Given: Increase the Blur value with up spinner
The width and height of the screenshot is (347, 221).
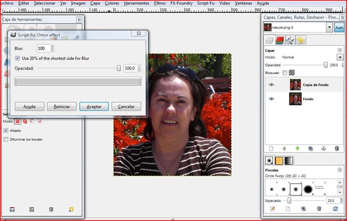Looking at the screenshot, I should (x=52, y=47).
